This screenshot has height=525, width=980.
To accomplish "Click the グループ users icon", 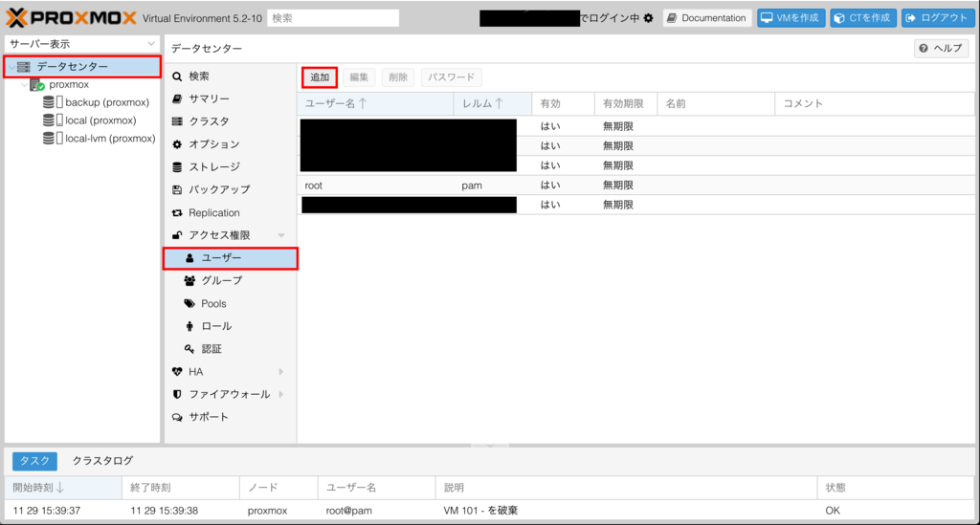I will 190,281.
